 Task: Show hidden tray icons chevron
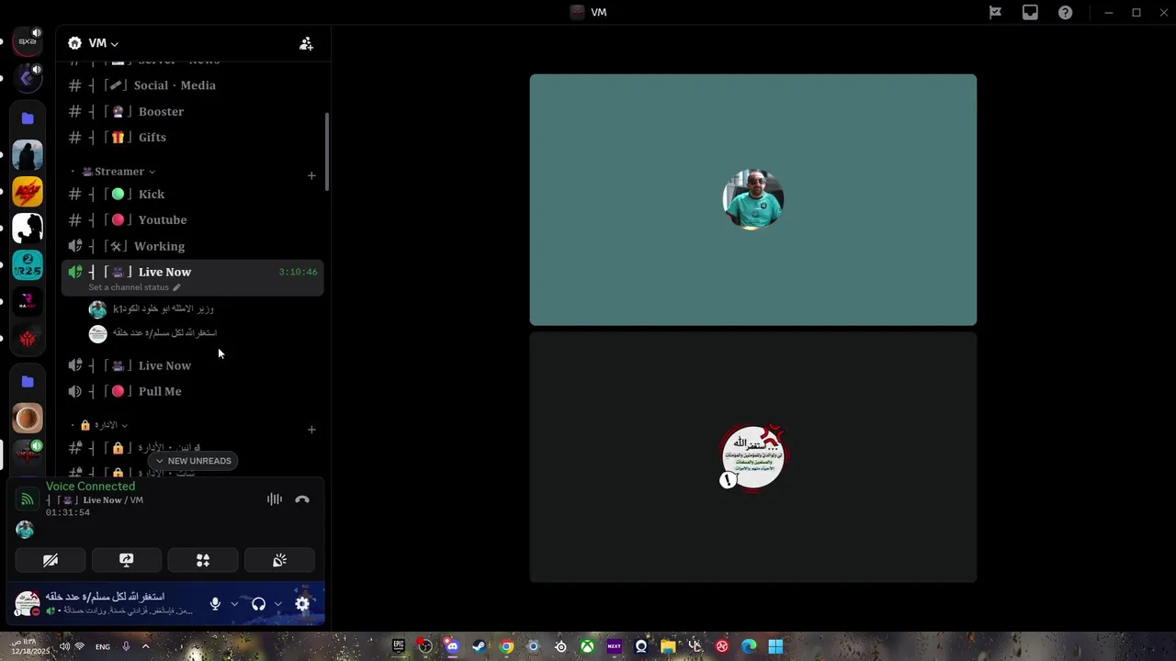tap(145, 646)
